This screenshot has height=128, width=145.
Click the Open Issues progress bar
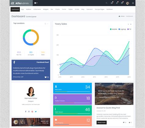tap(72, 114)
